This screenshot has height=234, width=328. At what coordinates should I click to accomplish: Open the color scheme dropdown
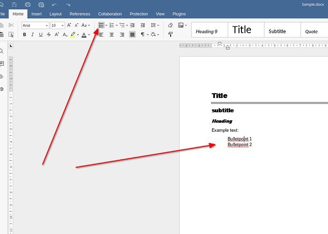click(183, 25)
